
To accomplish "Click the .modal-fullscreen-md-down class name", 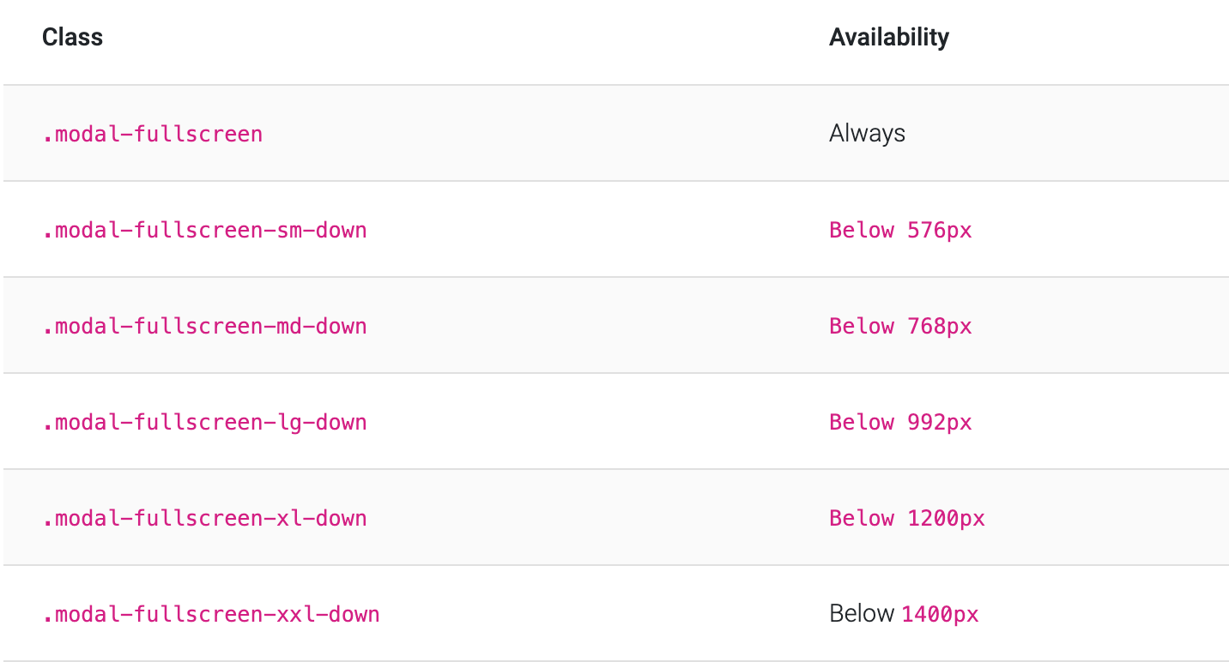I will 204,326.
